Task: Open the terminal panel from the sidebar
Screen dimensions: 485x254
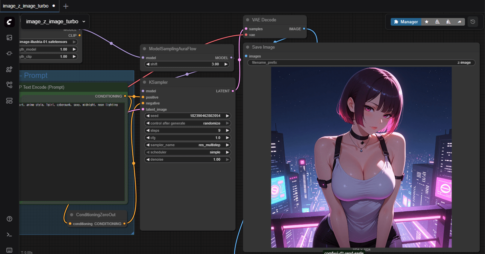Action: click(x=9, y=234)
